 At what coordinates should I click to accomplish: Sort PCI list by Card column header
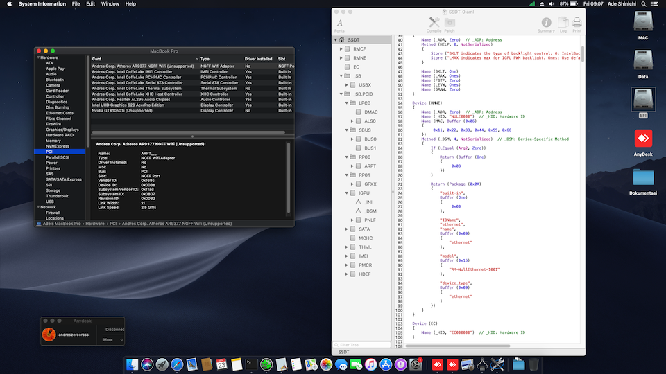click(x=144, y=59)
